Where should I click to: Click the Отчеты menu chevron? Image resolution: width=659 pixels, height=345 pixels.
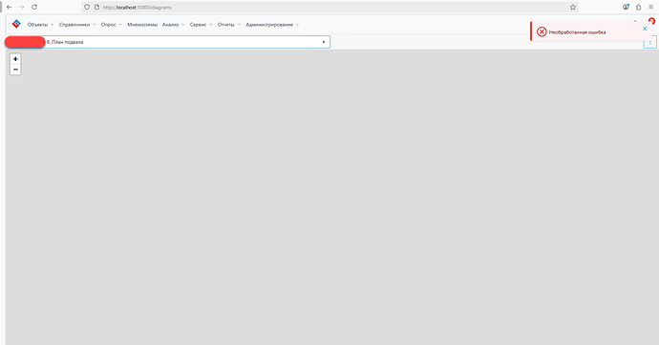click(239, 25)
